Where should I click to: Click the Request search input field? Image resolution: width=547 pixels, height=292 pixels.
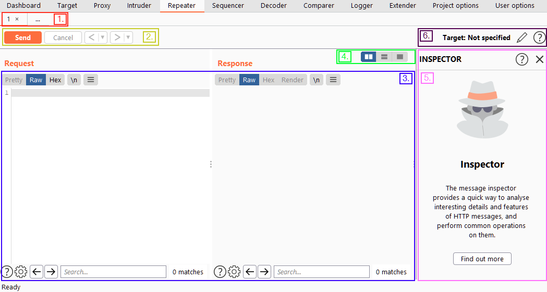pos(113,272)
